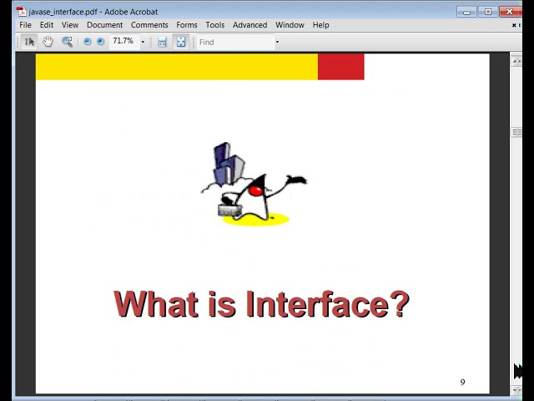
Task: Open the Advanced menu
Action: [x=249, y=25]
